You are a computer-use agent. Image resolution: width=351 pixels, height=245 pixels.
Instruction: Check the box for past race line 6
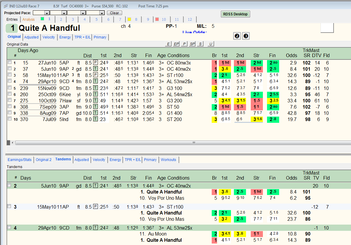coord(10,94)
